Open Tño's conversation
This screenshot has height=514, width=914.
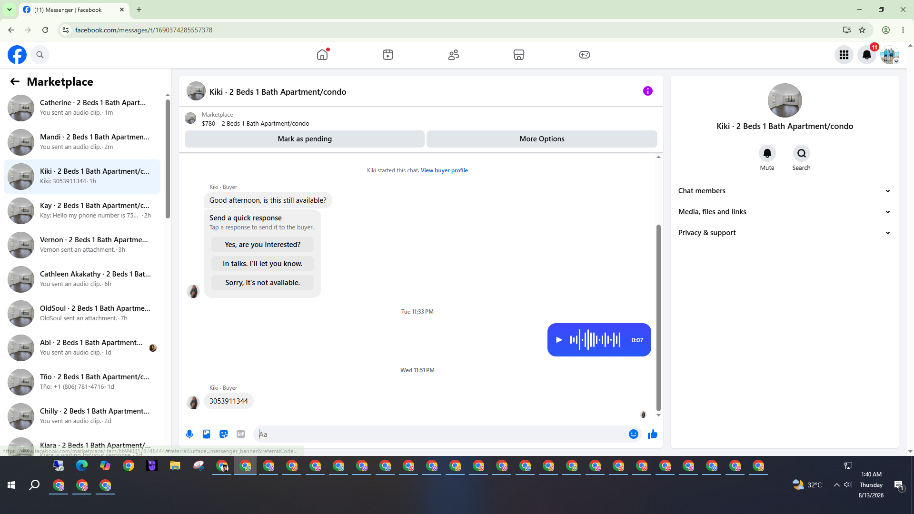click(x=82, y=382)
